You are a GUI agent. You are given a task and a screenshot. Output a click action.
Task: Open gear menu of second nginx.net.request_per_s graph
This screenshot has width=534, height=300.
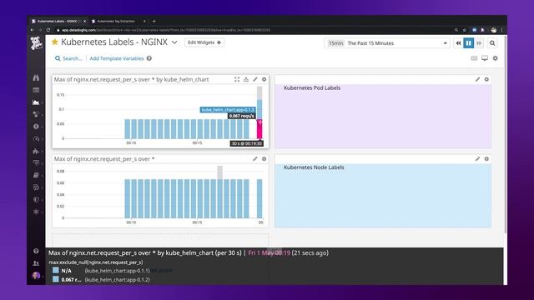coord(264,159)
